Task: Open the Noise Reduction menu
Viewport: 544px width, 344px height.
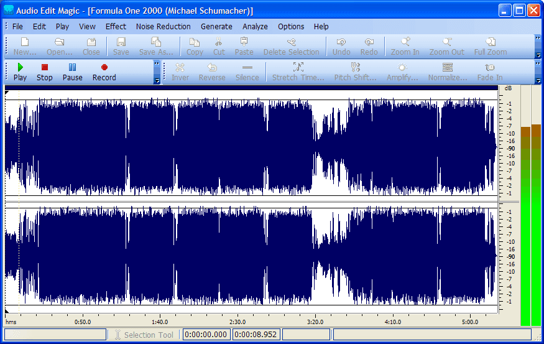Action: [163, 26]
